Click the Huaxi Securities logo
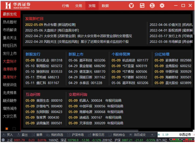The height and width of the screenshot is (143, 195). click(x=18, y=6)
